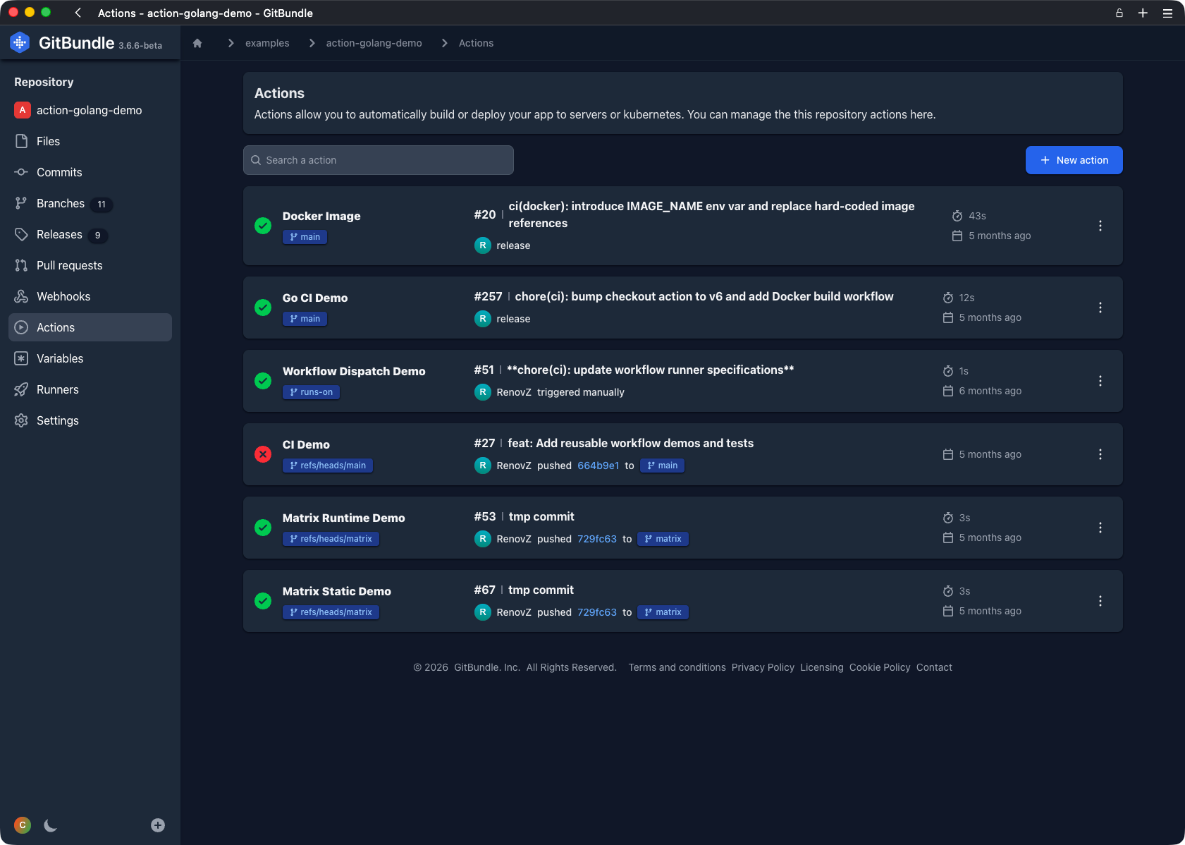The width and height of the screenshot is (1185, 845).
Task: Click the lock icon in title bar
Action: 1119,13
